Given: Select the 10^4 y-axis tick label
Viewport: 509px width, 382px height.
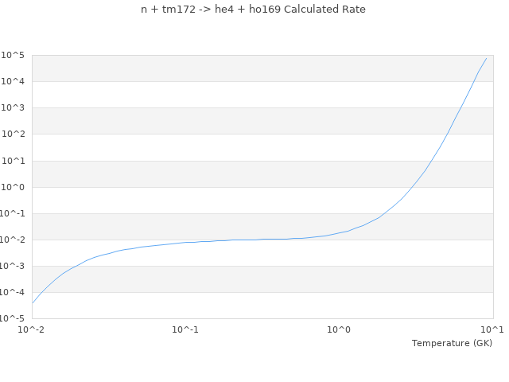Looking at the screenshot, I should (14, 81).
